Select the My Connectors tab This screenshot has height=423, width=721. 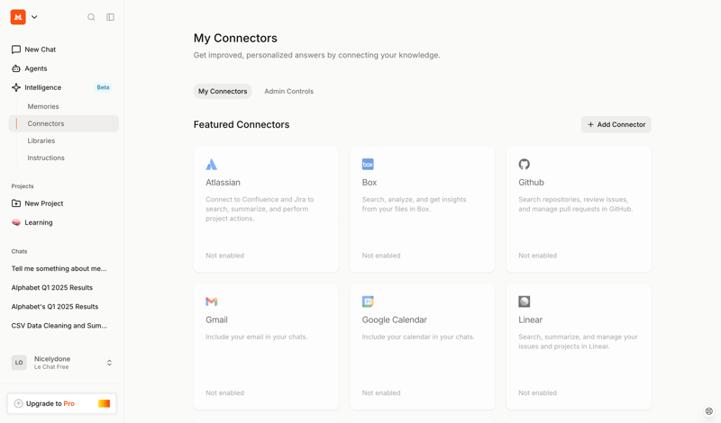click(x=223, y=91)
